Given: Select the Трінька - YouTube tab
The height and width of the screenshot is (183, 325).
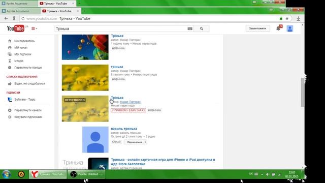Looking at the screenshot, I should [x=59, y=11].
